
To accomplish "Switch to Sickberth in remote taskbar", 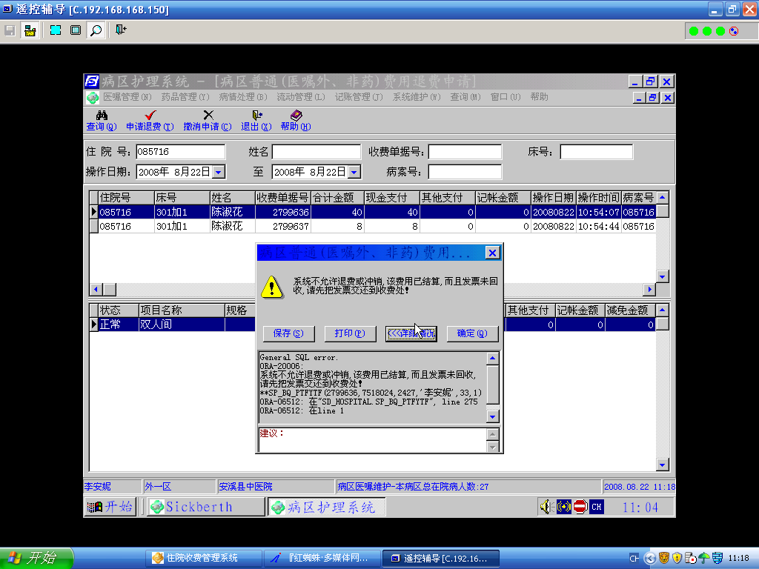I will [x=206, y=507].
